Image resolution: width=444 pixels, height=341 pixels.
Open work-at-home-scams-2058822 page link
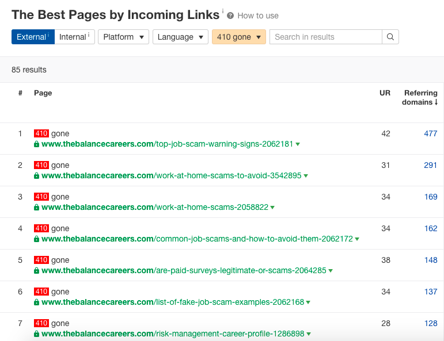(x=155, y=208)
